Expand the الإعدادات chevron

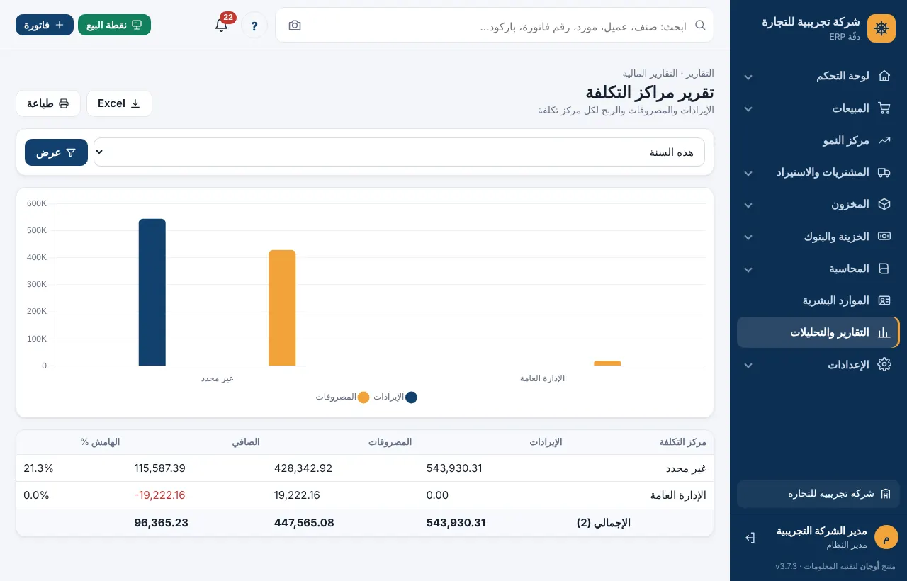748,365
